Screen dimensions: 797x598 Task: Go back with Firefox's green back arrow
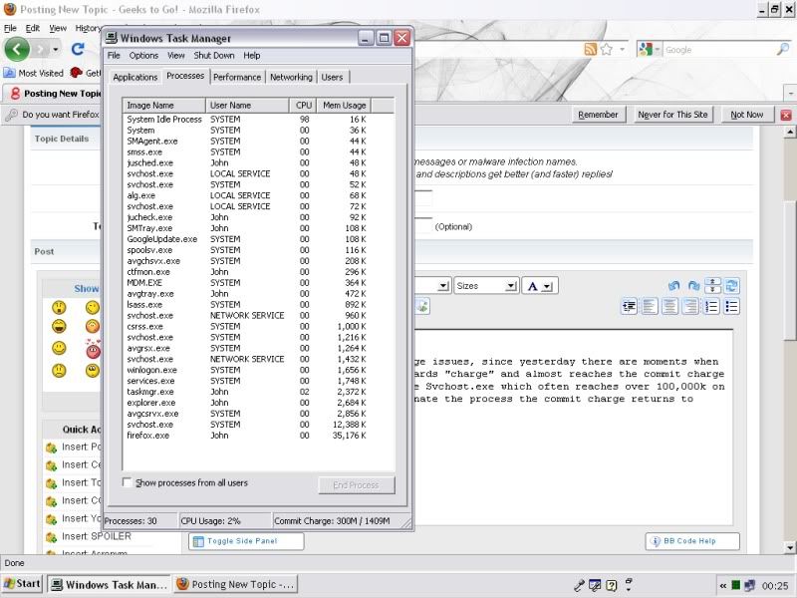(17, 49)
